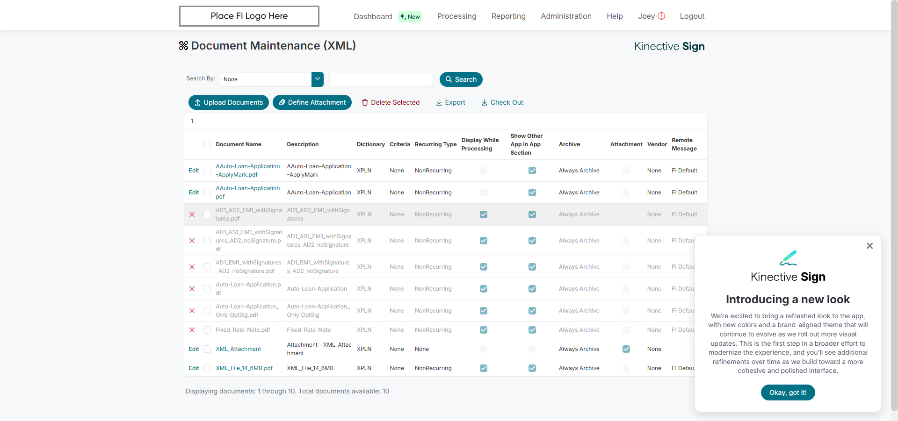Click the Check Out download icon
Viewport: 898px width, 421px height.
coord(485,102)
